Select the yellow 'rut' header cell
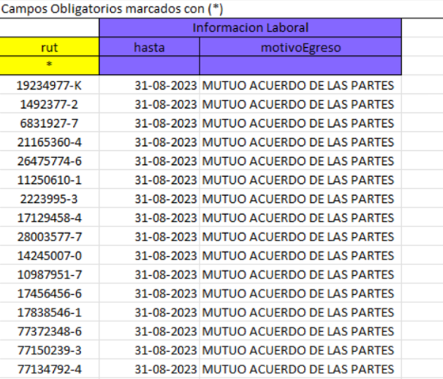Image resolution: width=443 pixels, height=379 pixels. pos(49,47)
